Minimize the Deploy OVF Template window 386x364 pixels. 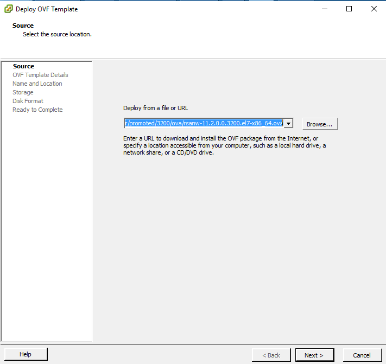pyautogui.click(x=325, y=9)
